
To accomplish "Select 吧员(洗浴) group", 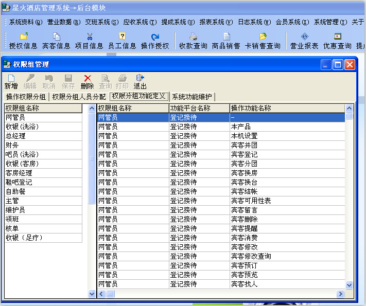I will (x=43, y=154).
